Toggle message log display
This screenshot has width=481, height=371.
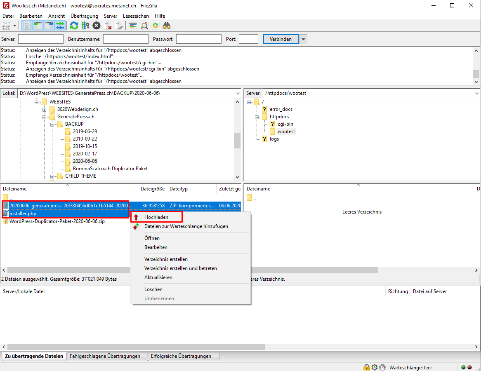point(27,26)
